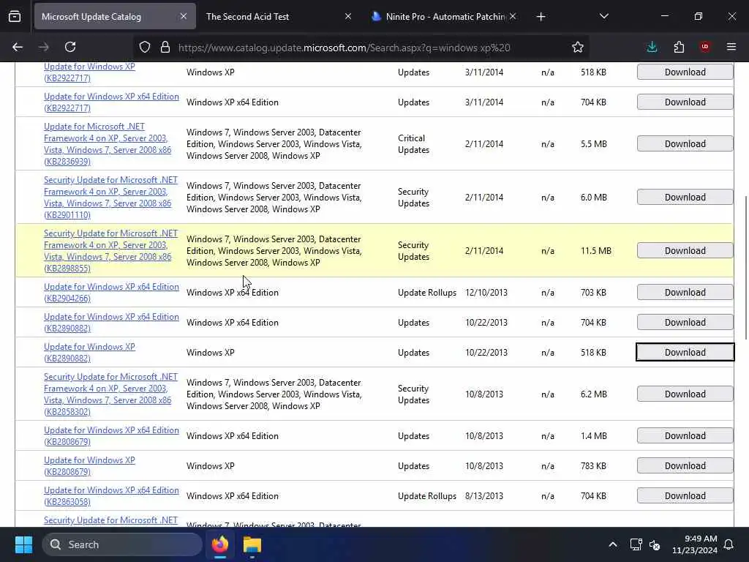
Task: Open Security Update KB2901110 link
Action: (x=110, y=198)
